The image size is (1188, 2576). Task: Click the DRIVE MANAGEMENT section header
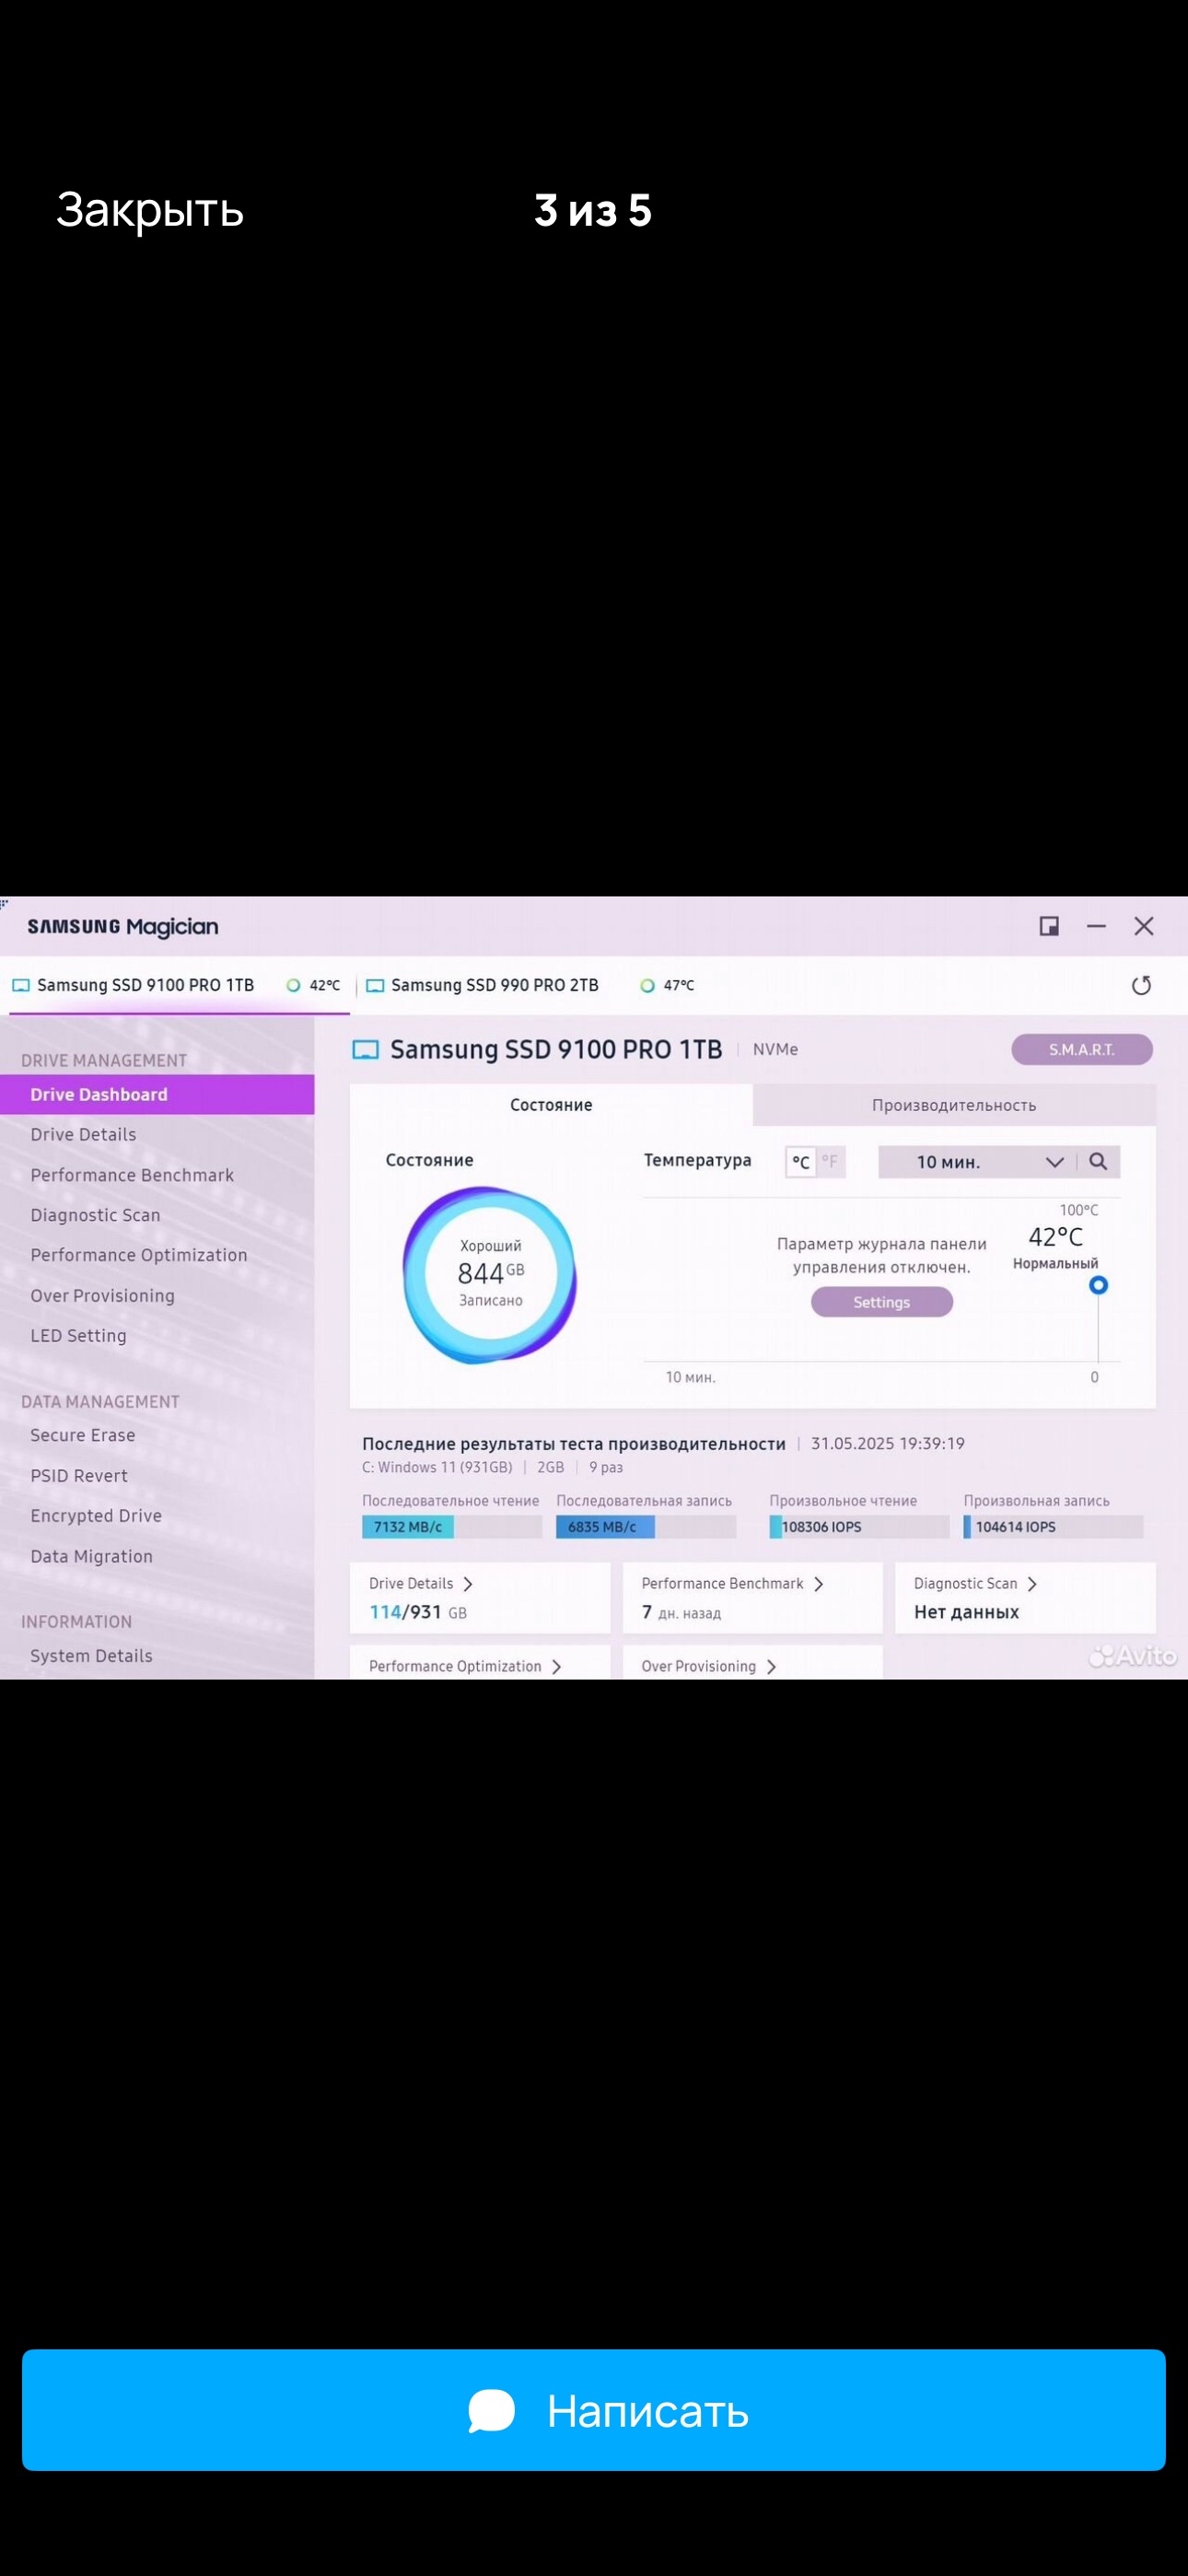pos(104,1060)
